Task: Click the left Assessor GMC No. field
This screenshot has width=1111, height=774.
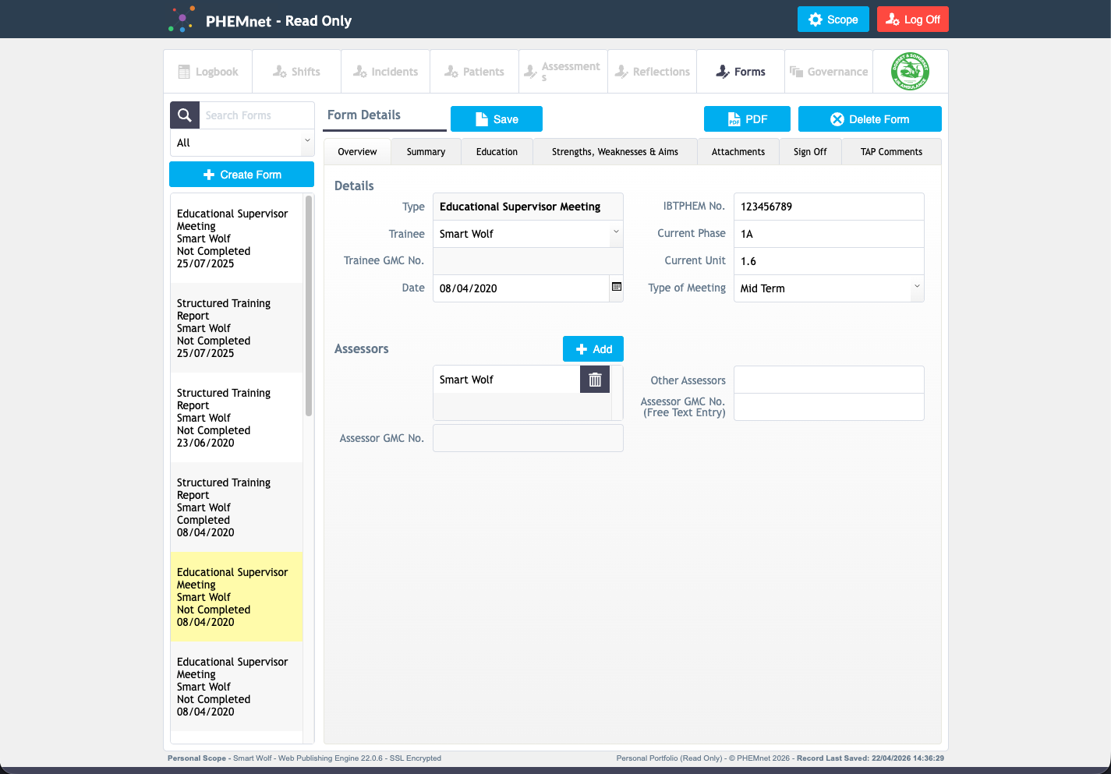Action: pyautogui.click(x=528, y=438)
